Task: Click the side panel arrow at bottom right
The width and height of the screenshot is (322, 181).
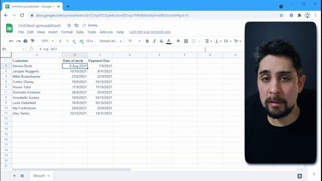Action: (314, 174)
